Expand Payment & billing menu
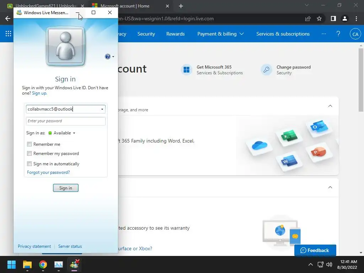Viewport: 364px width, 273px height. (x=220, y=34)
